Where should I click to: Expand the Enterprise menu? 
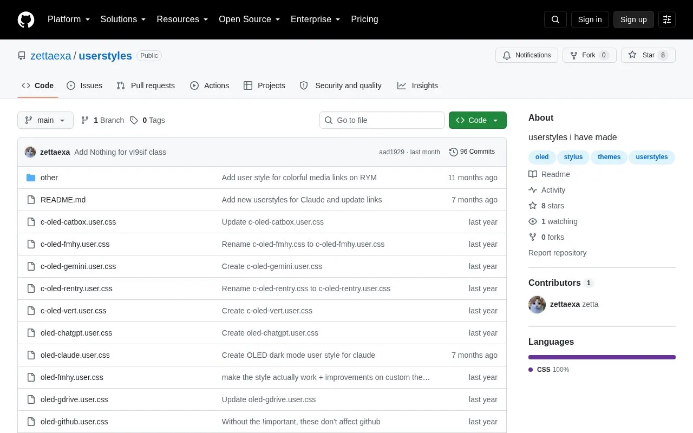[316, 19]
